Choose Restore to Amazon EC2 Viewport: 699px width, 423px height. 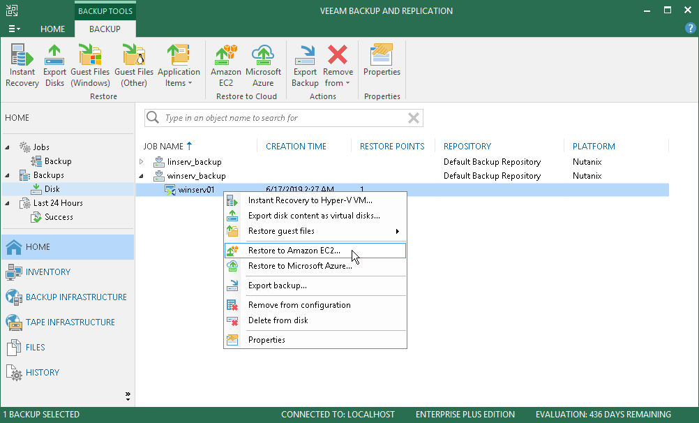point(315,251)
